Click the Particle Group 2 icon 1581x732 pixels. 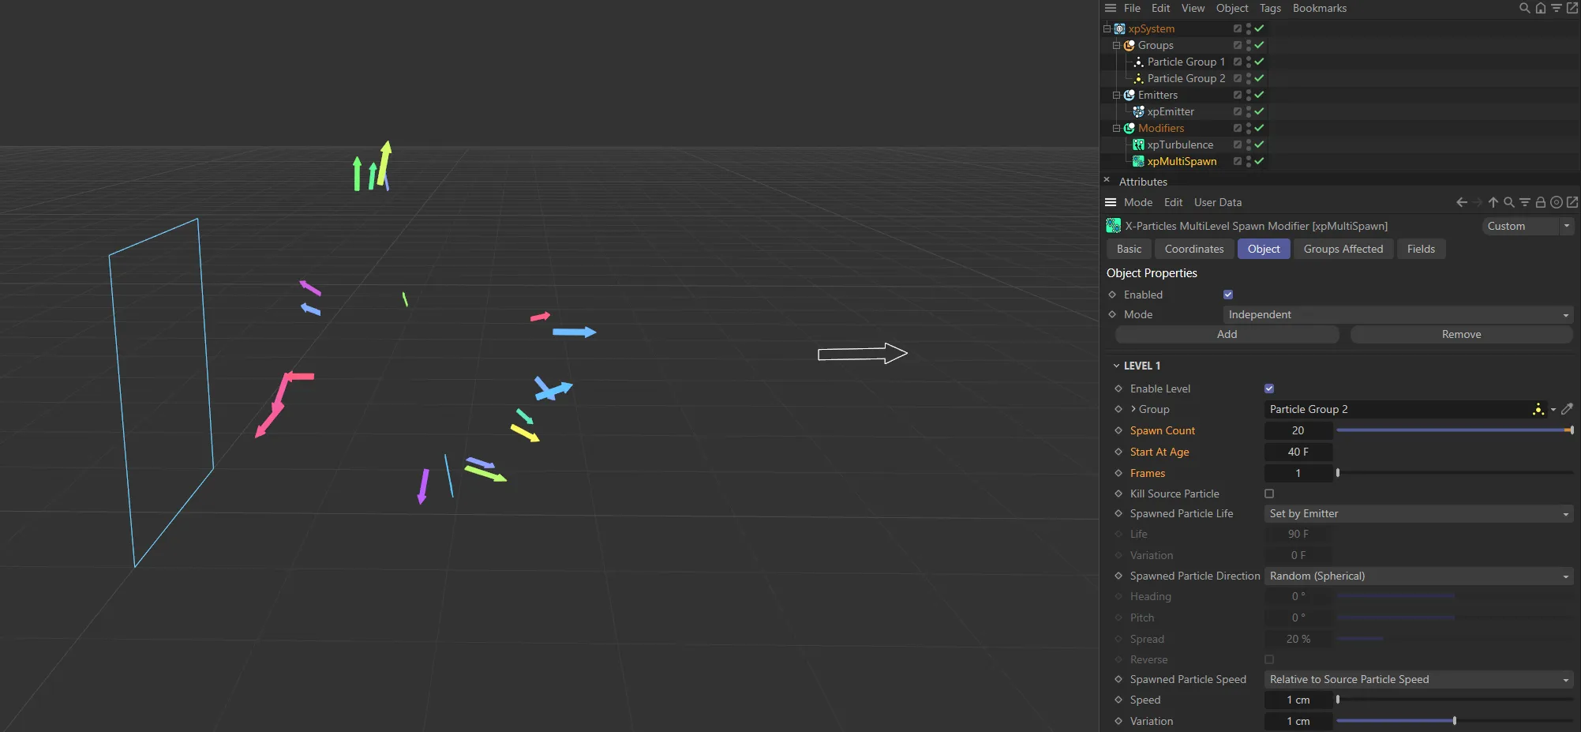tap(1139, 78)
